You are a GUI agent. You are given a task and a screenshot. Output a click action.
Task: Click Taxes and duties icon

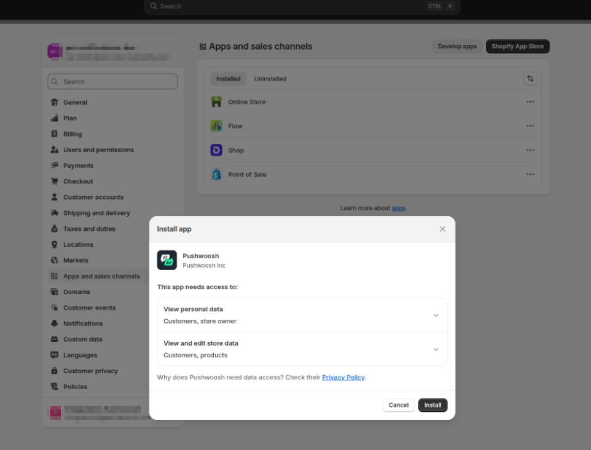click(54, 228)
